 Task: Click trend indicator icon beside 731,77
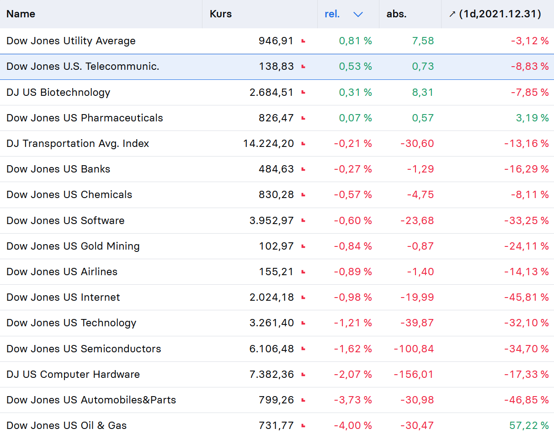(303, 426)
